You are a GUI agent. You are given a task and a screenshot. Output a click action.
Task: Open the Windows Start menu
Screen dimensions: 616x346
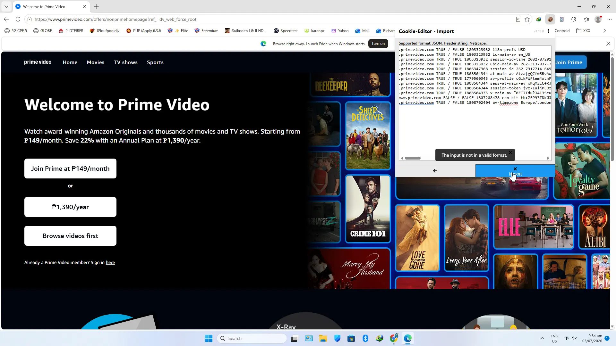click(209, 338)
